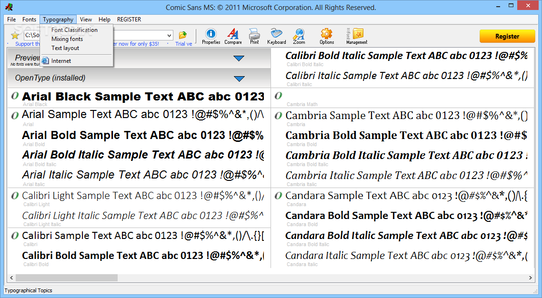This screenshot has height=298, width=542.
Task: Click OpenType icon beside Cambria Math
Action: [278, 96]
